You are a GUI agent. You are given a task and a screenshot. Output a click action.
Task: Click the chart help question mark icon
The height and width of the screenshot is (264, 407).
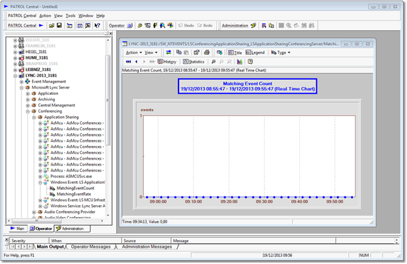click(x=250, y=61)
